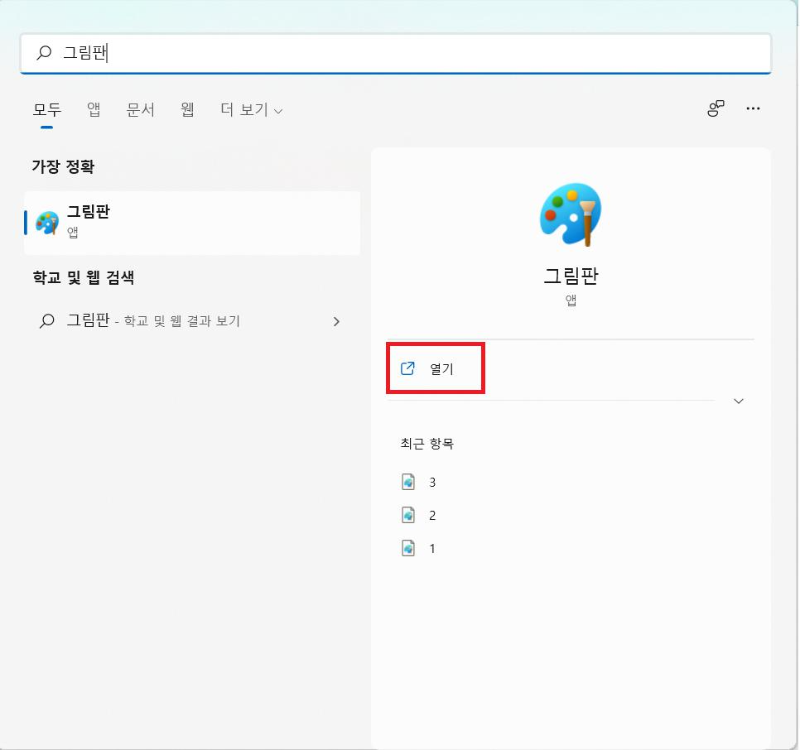Click 열기 to open Paint
800x750 pixels.
pyautogui.click(x=436, y=368)
